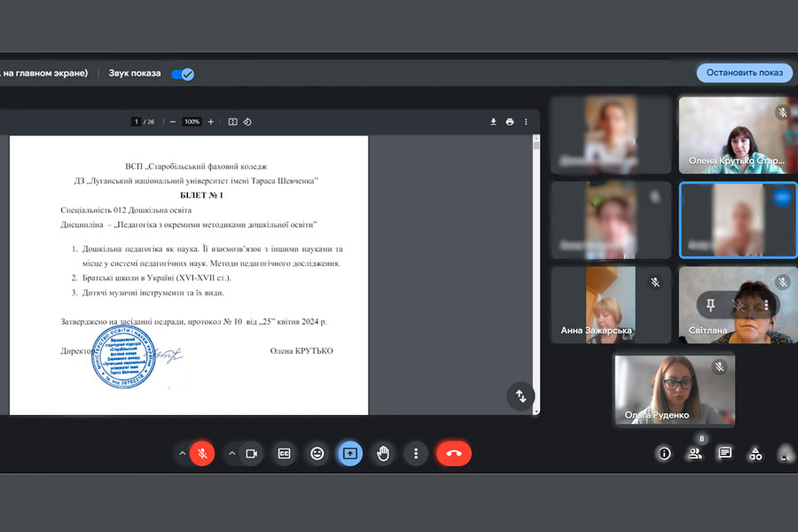
Task: Zoom in PDF with plus icon
Action: [211, 121]
